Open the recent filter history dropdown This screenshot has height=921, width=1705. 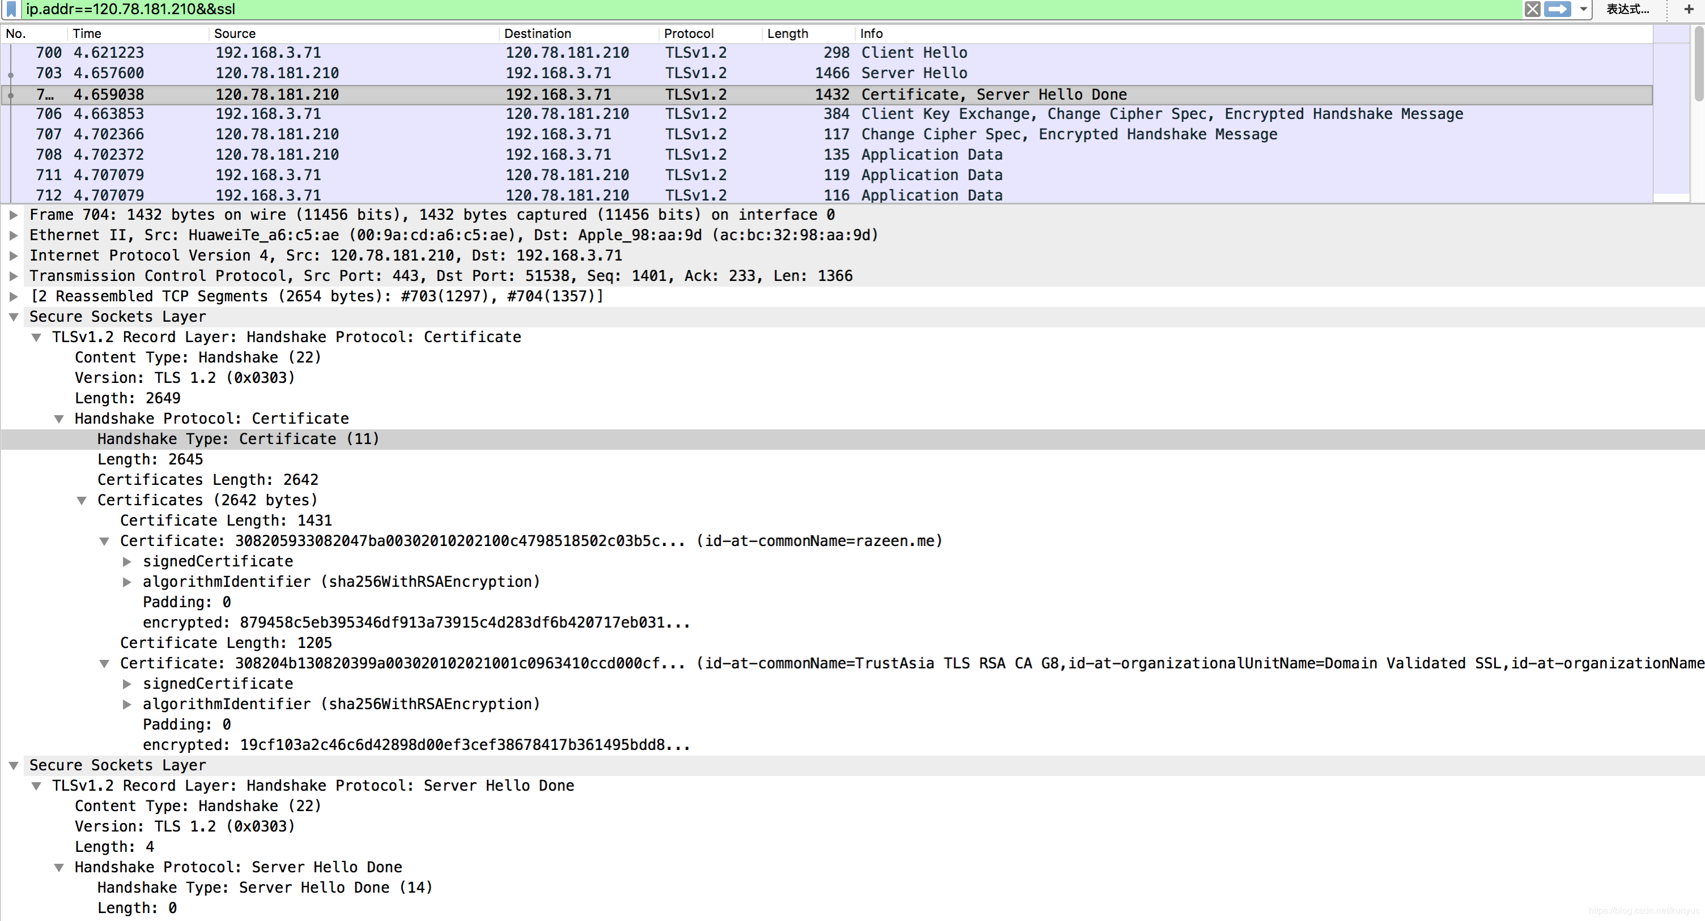tap(1583, 9)
